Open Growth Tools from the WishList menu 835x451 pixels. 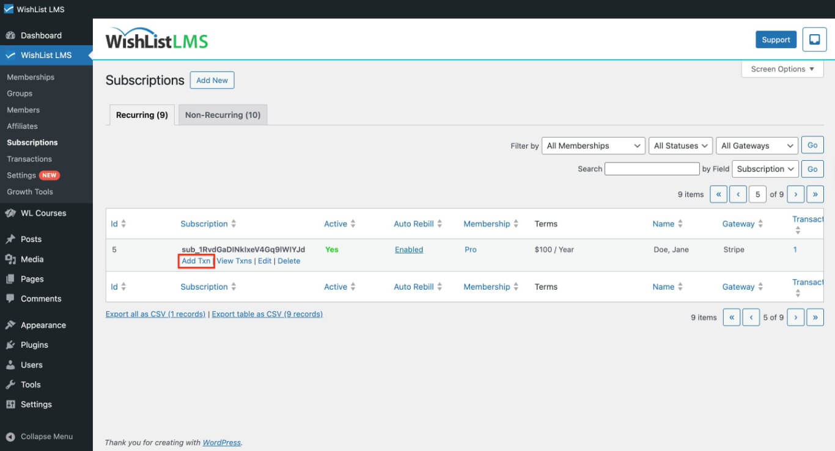[30, 191]
